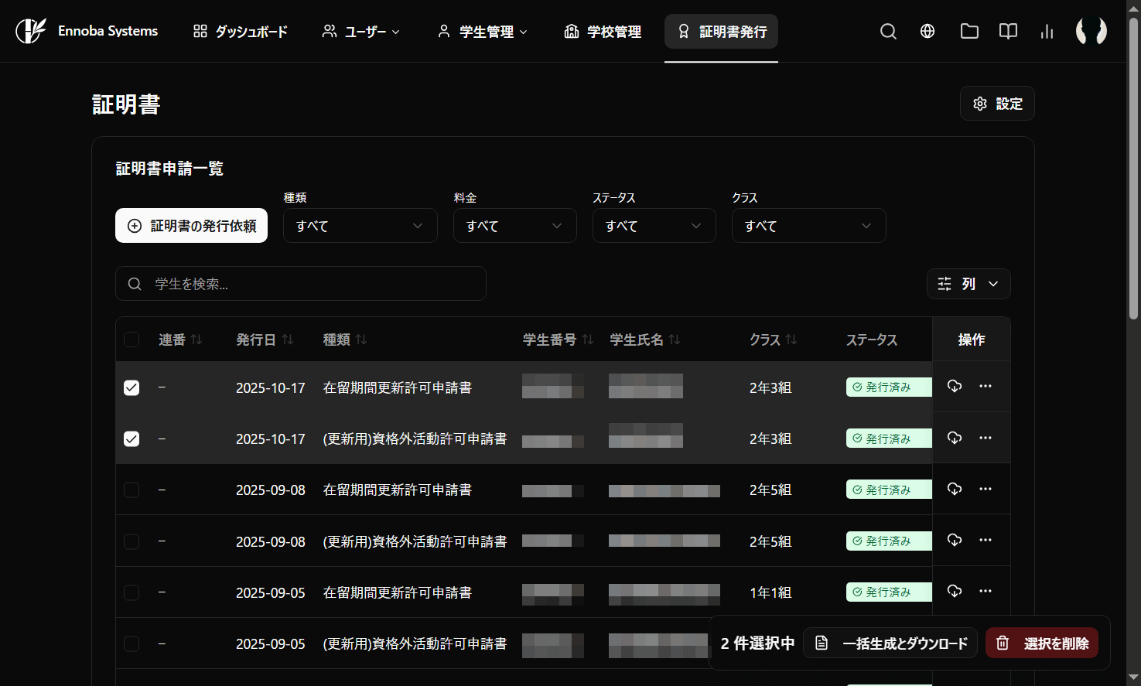Click the 2 件選択中 selection count
Screen dimensions: 1141x686
(757, 643)
